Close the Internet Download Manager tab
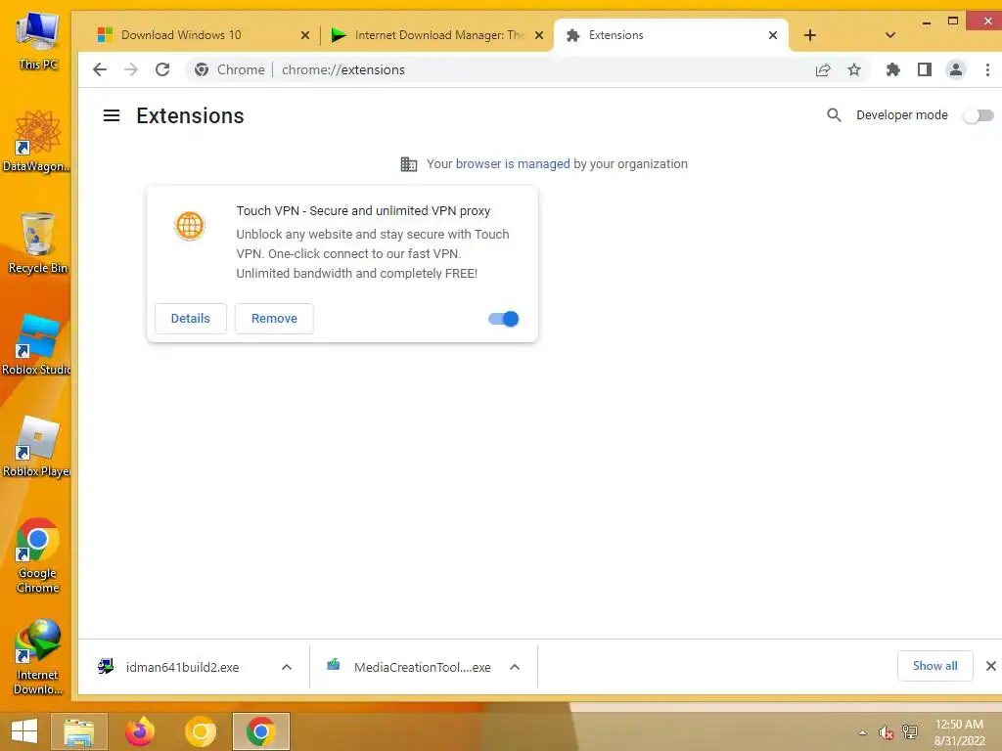Screen dimensions: 1002x751 tap(539, 35)
